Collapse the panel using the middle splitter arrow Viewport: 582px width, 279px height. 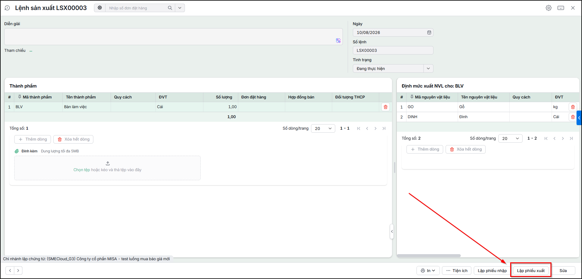point(392,231)
